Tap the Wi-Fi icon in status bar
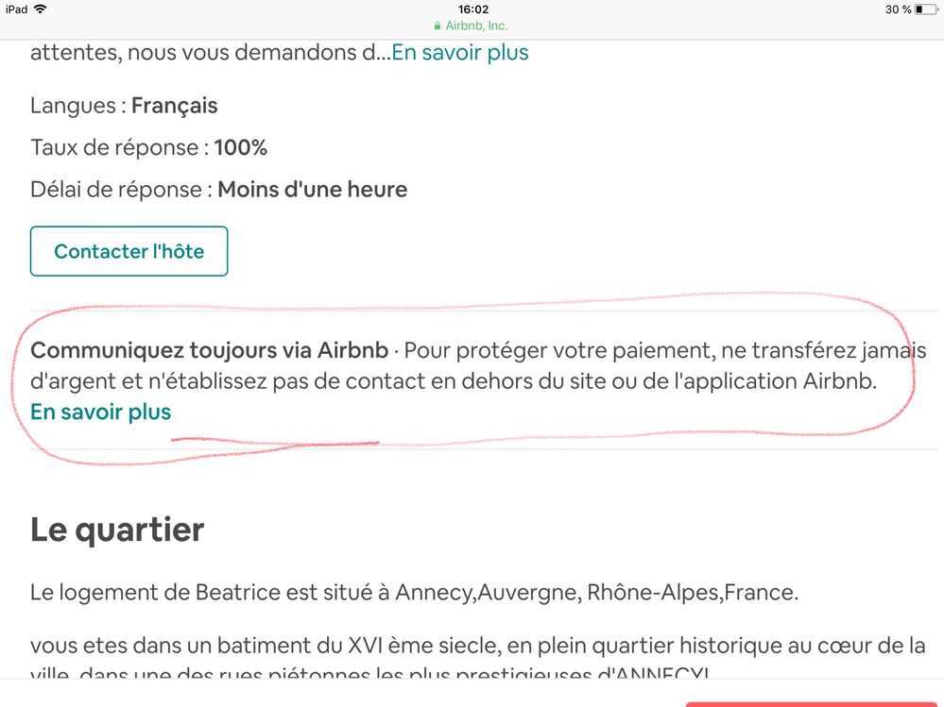Image resolution: width=944 pixels, height=707 pixels. (x=40, y=8)
